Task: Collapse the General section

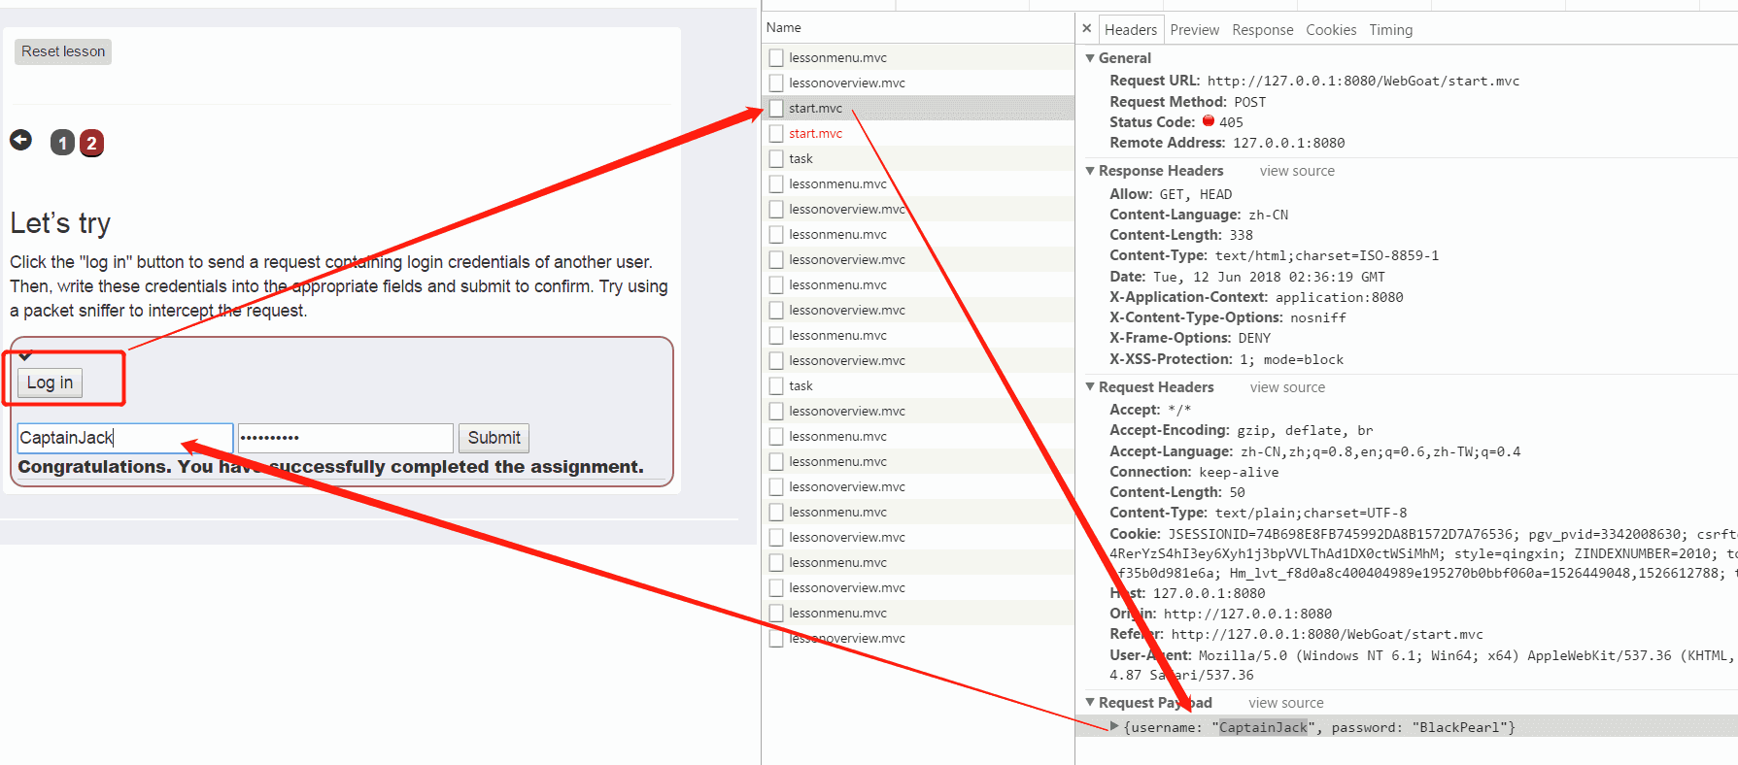Action: pos(1090,58)
